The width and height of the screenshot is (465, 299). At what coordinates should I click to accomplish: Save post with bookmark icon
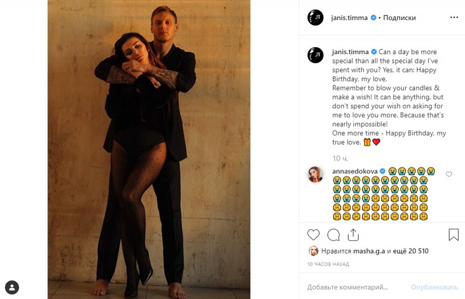(x=453, y=234)
